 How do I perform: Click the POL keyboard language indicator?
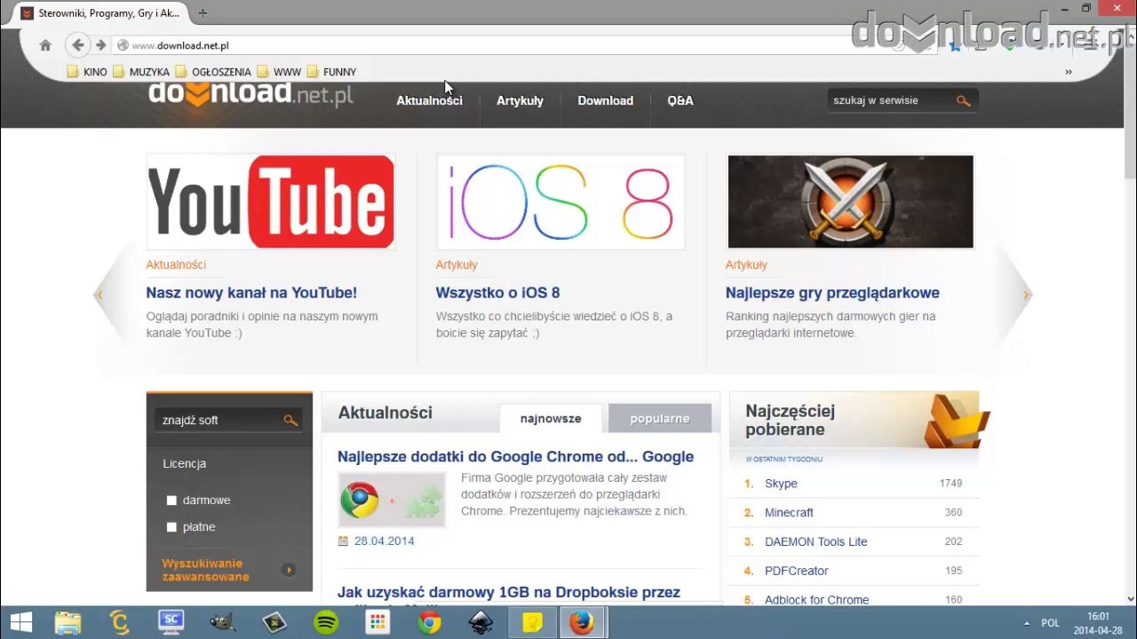pos(1050,623)
